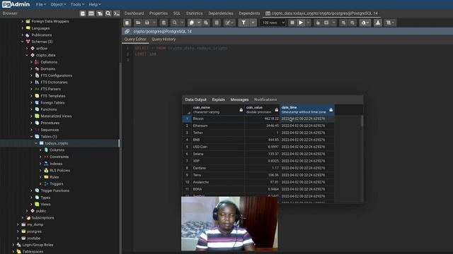This screenshot has height=254, width=453.
Task: Collapse the crypto_data schema node
Action: [27, 55]
